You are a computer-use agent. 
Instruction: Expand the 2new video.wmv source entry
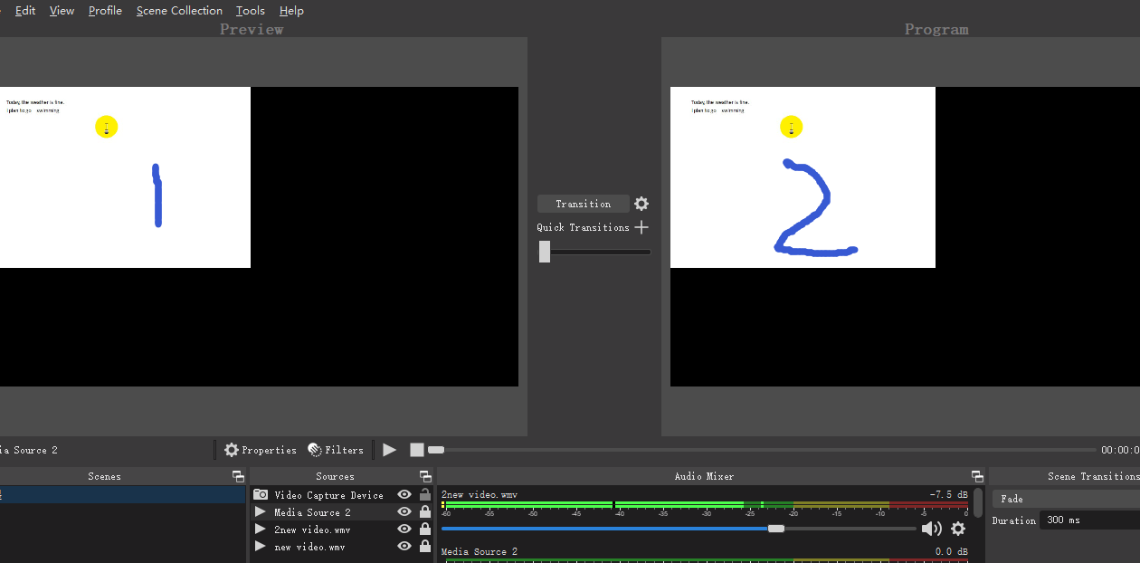(260, 529)
